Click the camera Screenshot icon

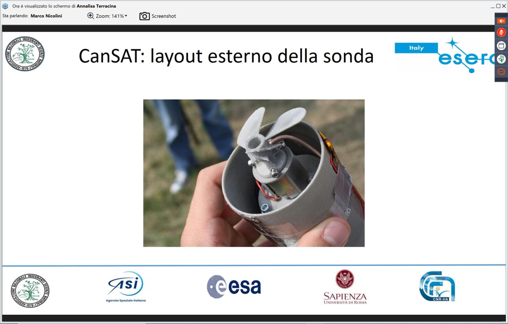point(145,16)
